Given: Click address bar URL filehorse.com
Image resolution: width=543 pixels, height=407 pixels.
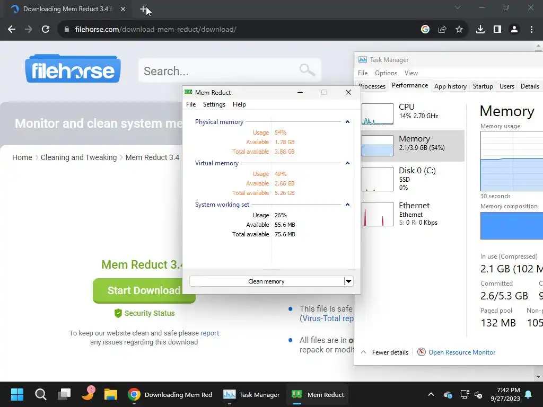Looking at the screenshot, I should pyautogui.click(x=155, y=30).
